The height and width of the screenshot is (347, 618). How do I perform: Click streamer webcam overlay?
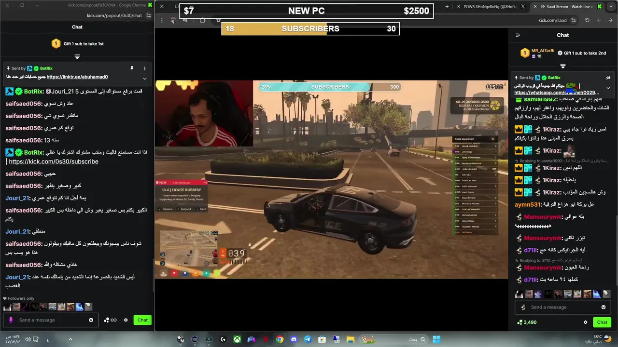pos(204,113)
